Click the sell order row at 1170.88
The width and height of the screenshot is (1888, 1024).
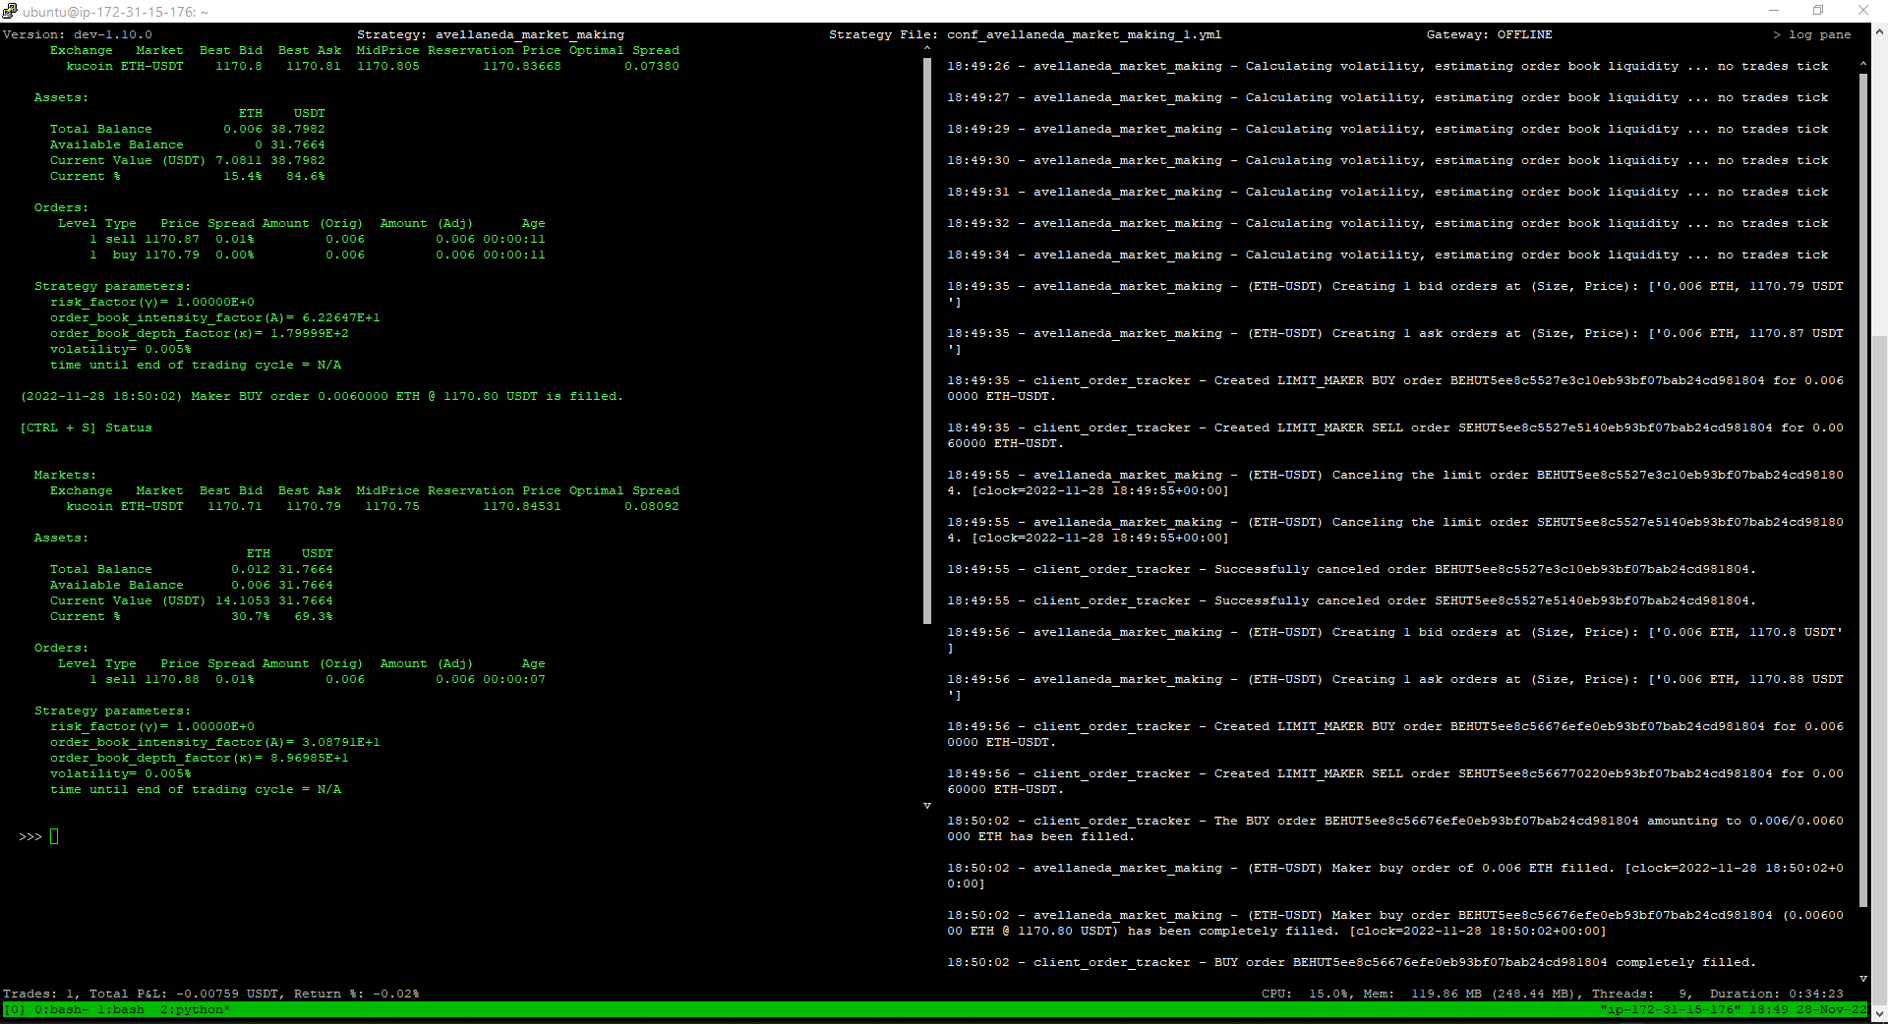point(318,679)
